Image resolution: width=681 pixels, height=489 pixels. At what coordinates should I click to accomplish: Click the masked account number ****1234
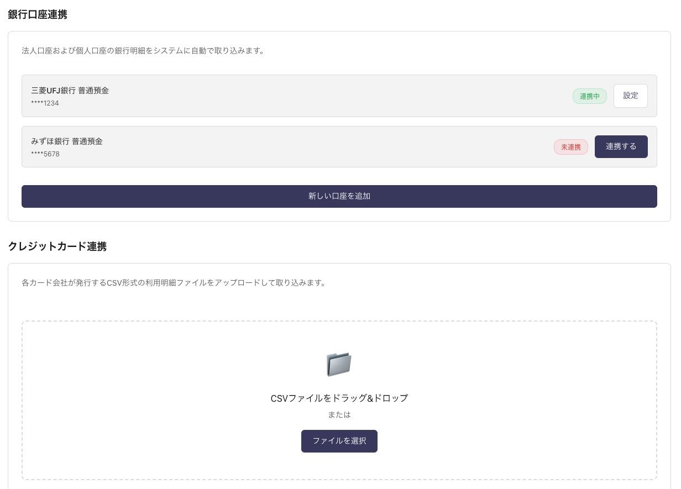tap(45, 103)
